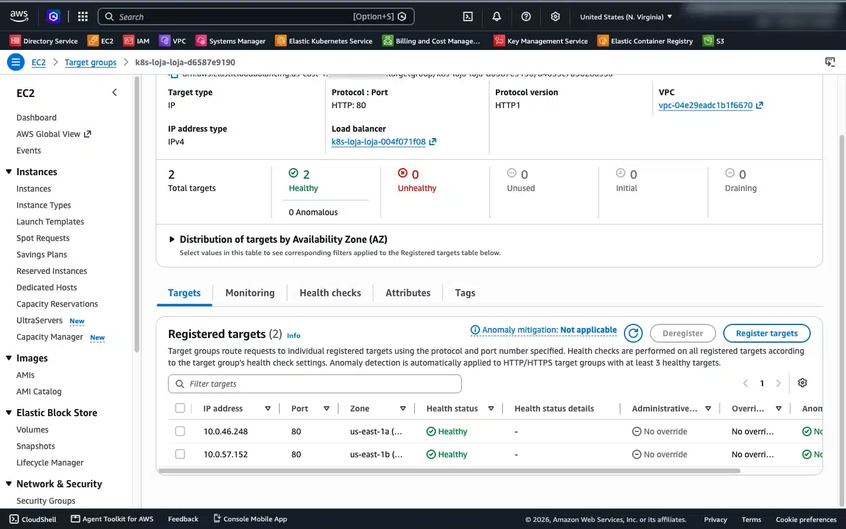Collapse the Network & Security section
The width and height of the screenshot is (846, 529).
[9, 484]
